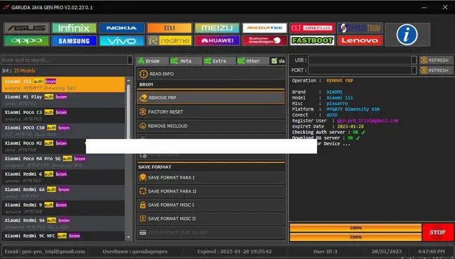Select the OnePlus brand button
This screenshot has height=259, width=455.
[x=312, y=28]
